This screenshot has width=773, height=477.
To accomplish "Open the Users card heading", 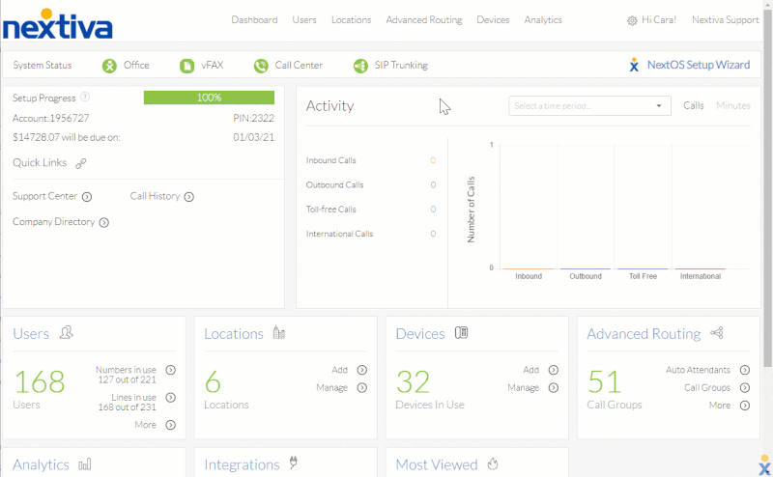I will click(31, 333).
